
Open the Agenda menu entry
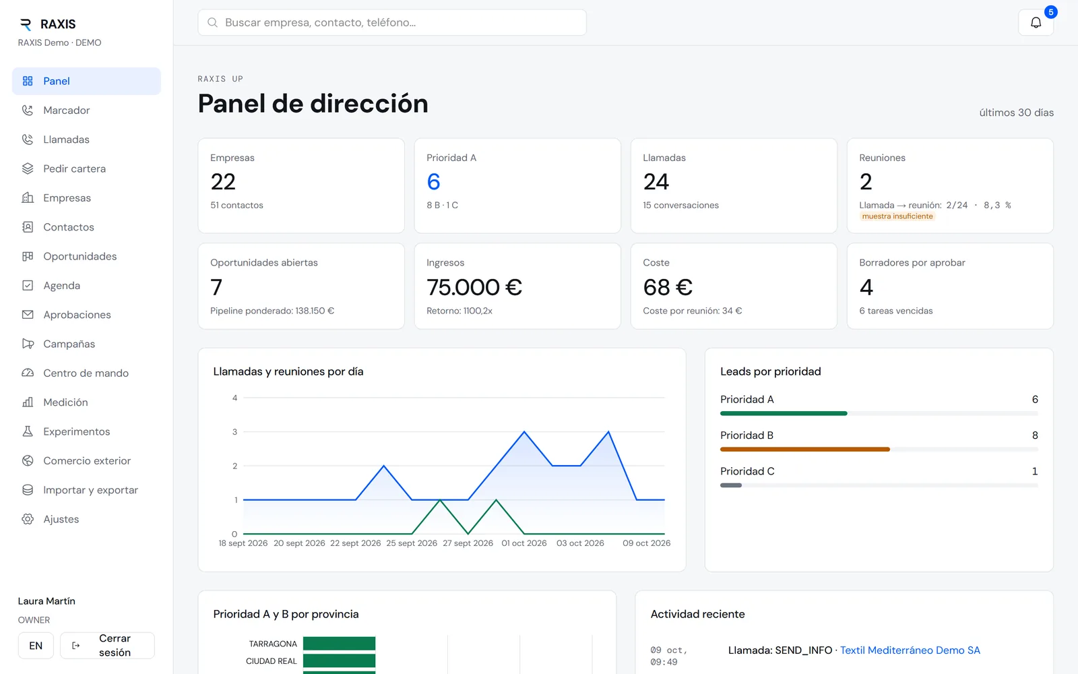coord(86,285)
